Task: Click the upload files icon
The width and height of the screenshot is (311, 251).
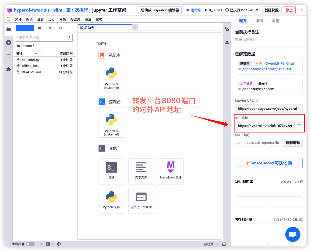Action: coord(50,28)
